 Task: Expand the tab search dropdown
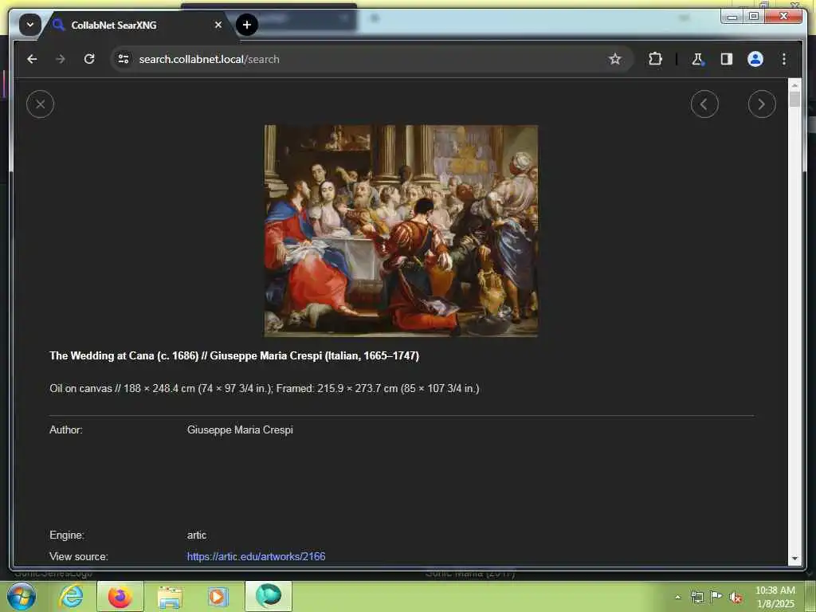[x=30, y=25]
